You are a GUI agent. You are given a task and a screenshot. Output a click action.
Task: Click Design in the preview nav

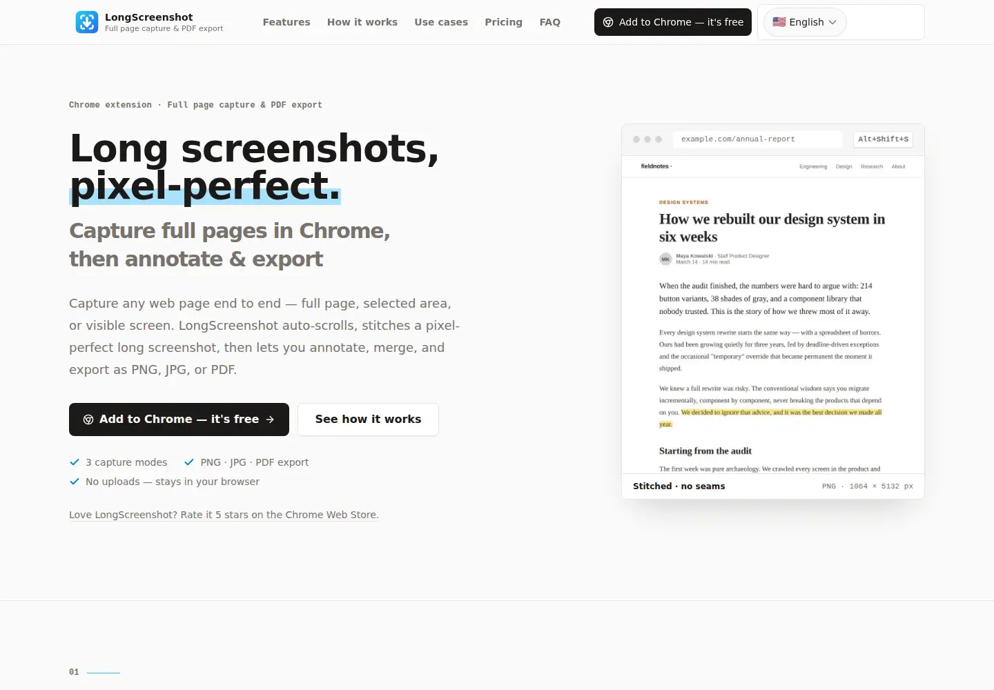pyautogui.click(x=844, y=166)
